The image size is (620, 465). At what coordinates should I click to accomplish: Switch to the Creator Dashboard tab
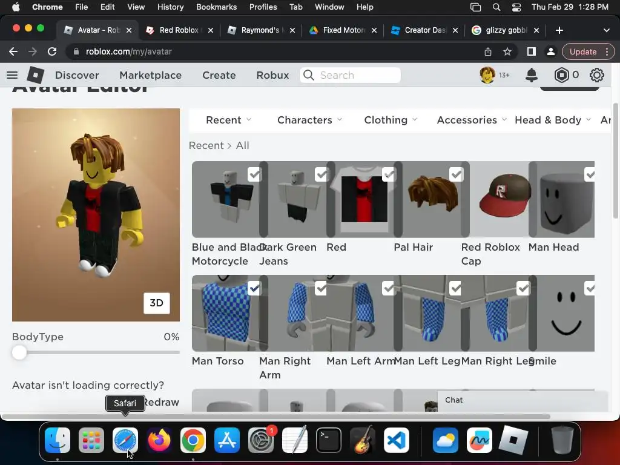click(x=424, y=30)
